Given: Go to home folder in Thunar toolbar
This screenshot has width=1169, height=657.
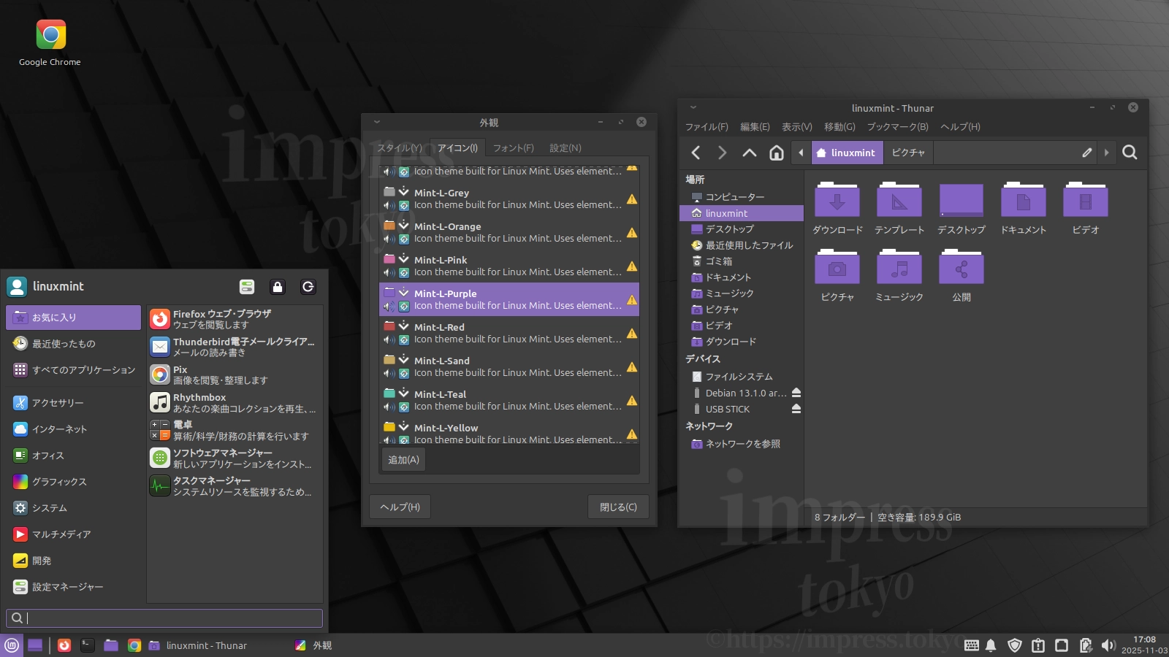Looking at the screenshot, I should (776, 153).
